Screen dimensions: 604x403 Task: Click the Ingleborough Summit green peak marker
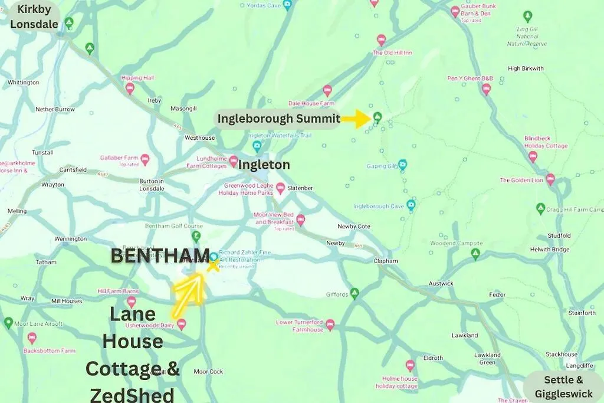[377, 117]
